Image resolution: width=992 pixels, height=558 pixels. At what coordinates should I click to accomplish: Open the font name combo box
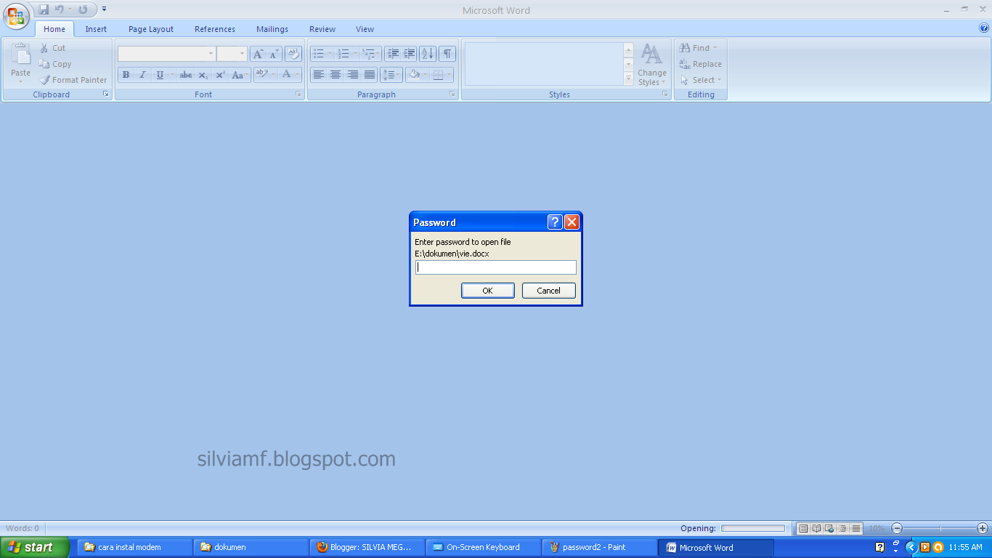coord(166,54)
